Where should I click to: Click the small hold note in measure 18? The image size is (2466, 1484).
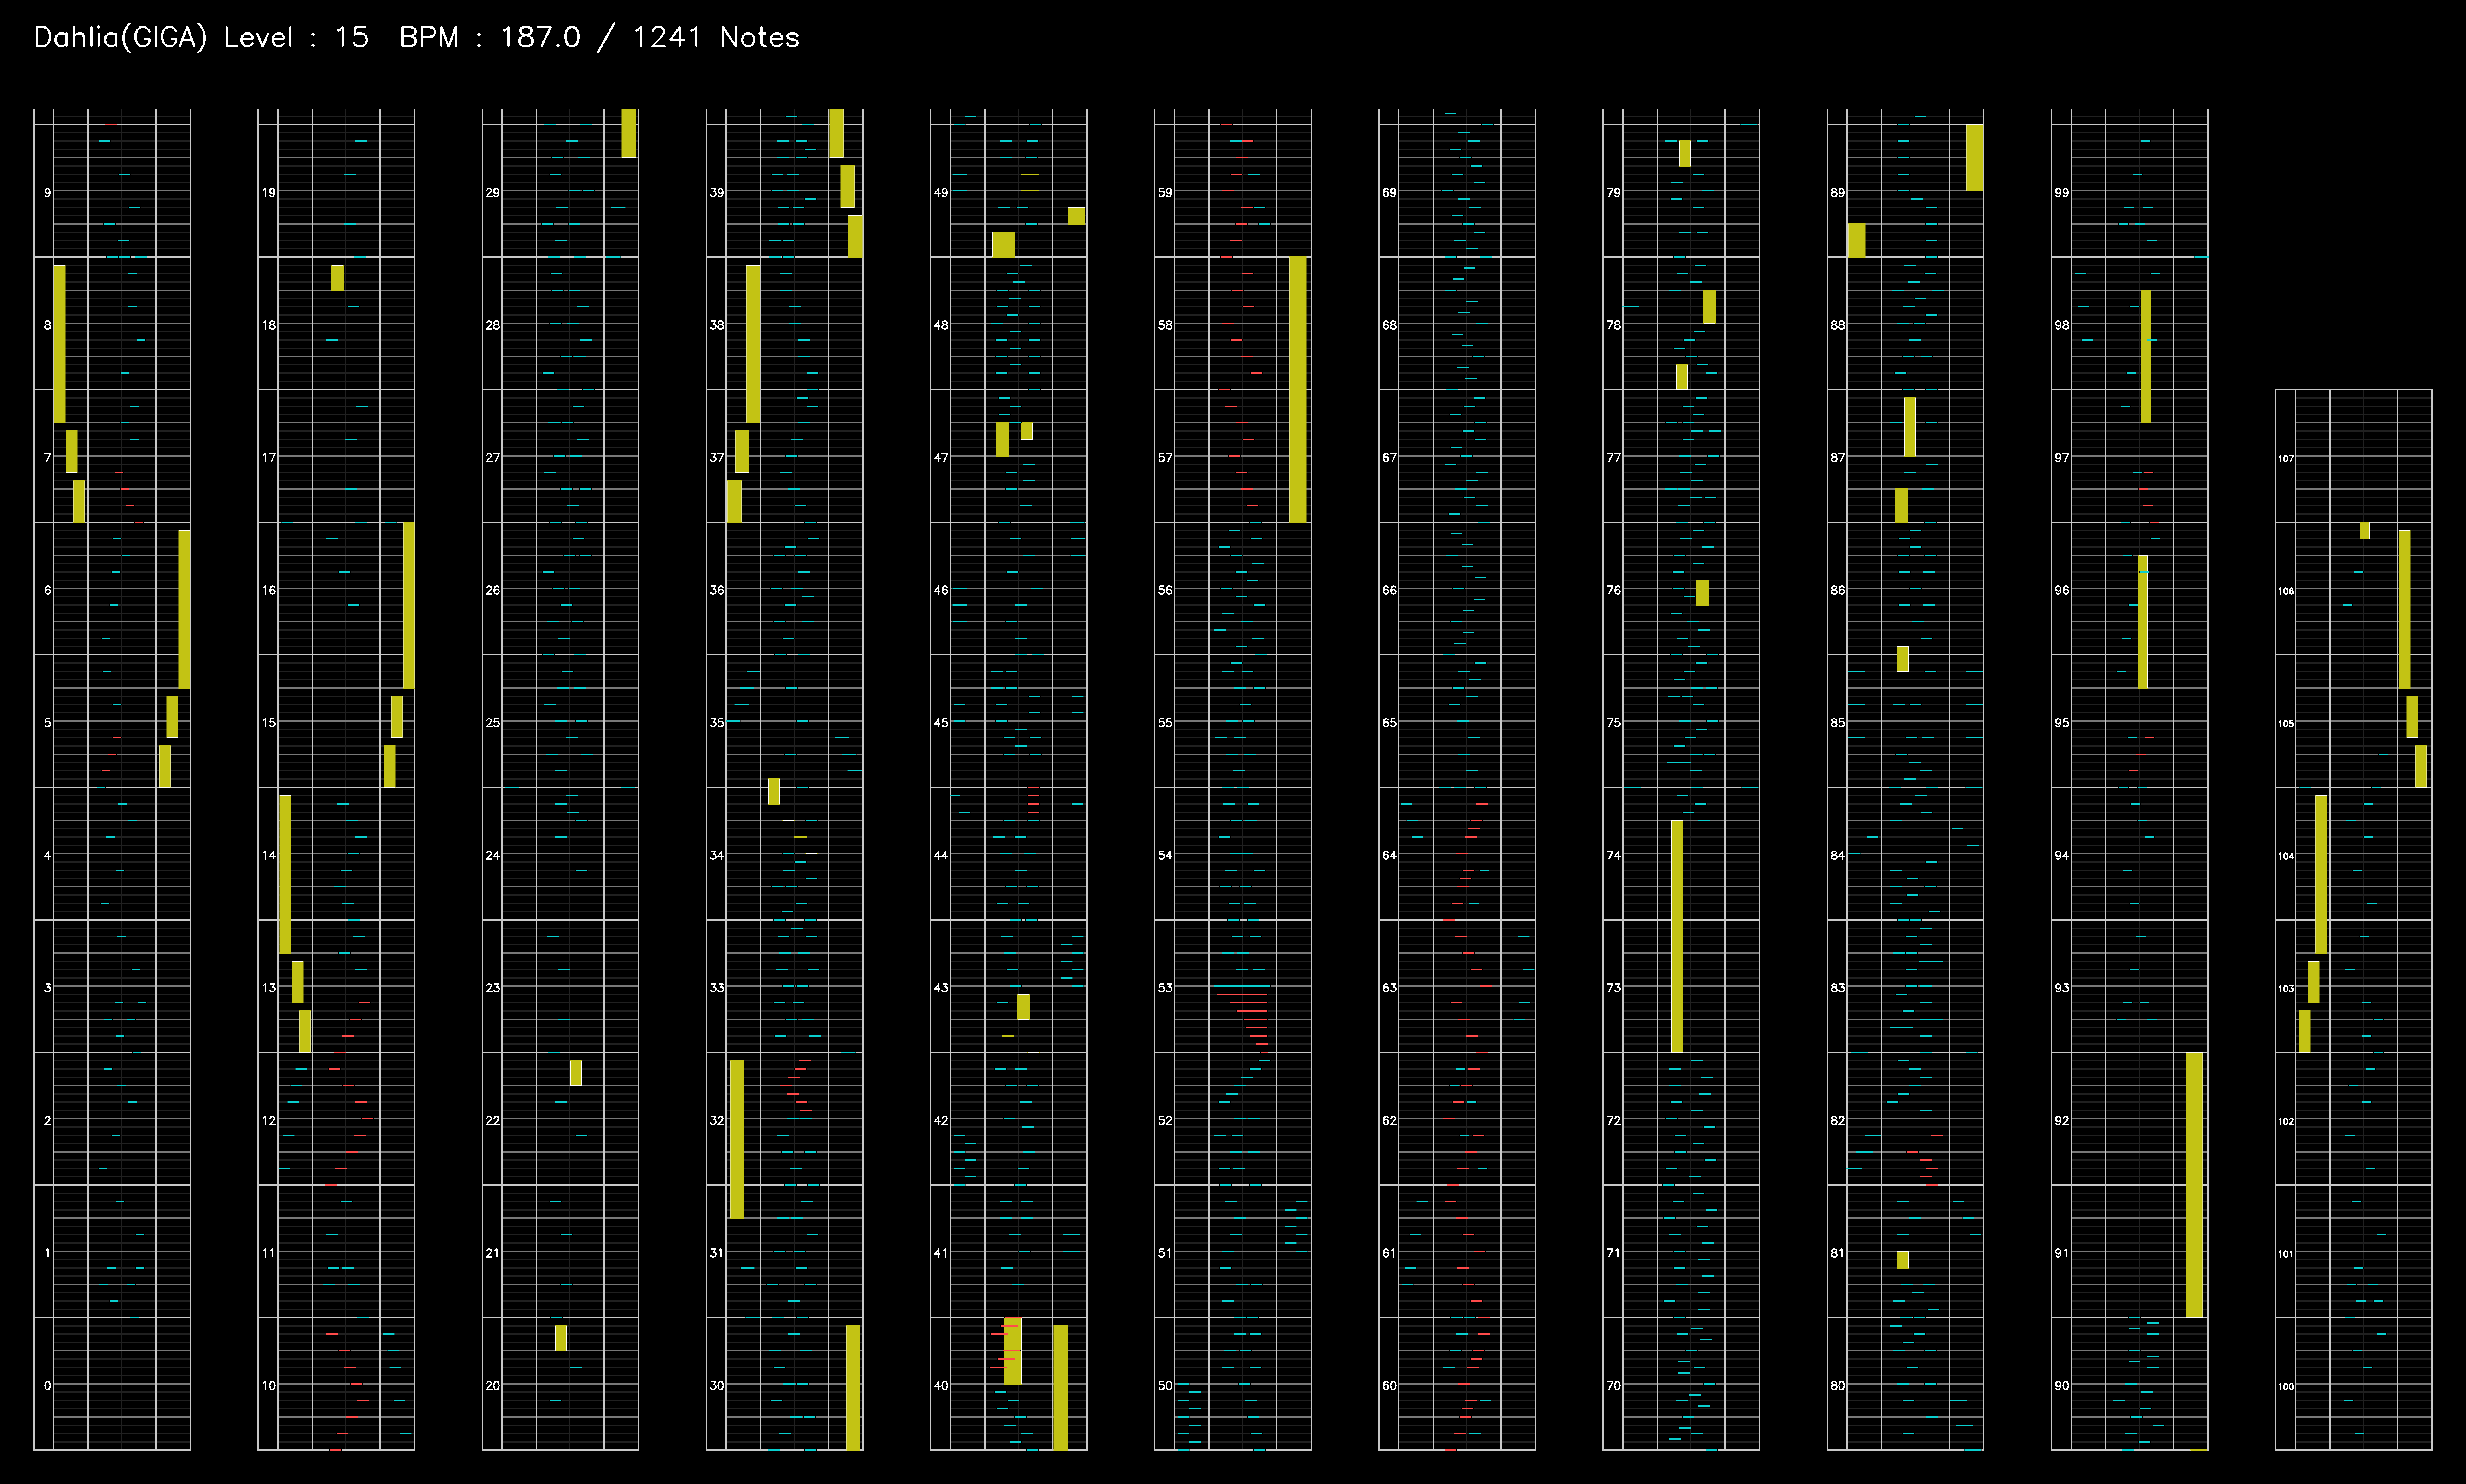pyautogui.click(x=337, y=277)
